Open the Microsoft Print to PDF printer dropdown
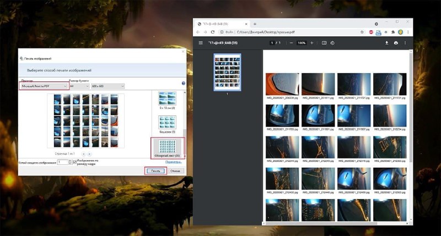The height and width of the screenshot is (236, 441). coord(44,86)
